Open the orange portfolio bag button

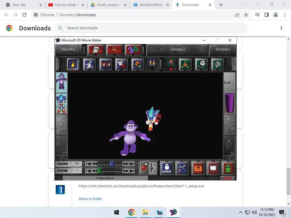(x=198, y=168)
